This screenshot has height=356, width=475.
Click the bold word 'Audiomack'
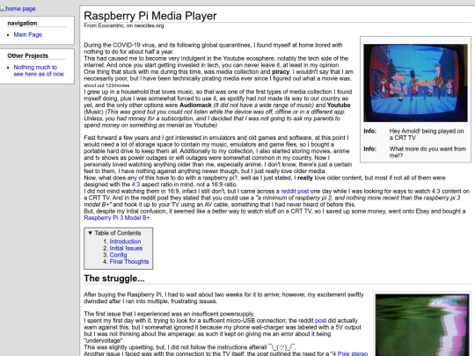pos(195,105)
